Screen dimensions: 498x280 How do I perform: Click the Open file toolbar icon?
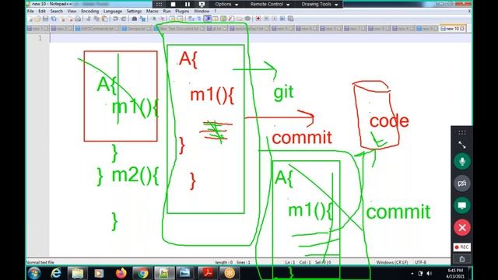pos(37,19)
